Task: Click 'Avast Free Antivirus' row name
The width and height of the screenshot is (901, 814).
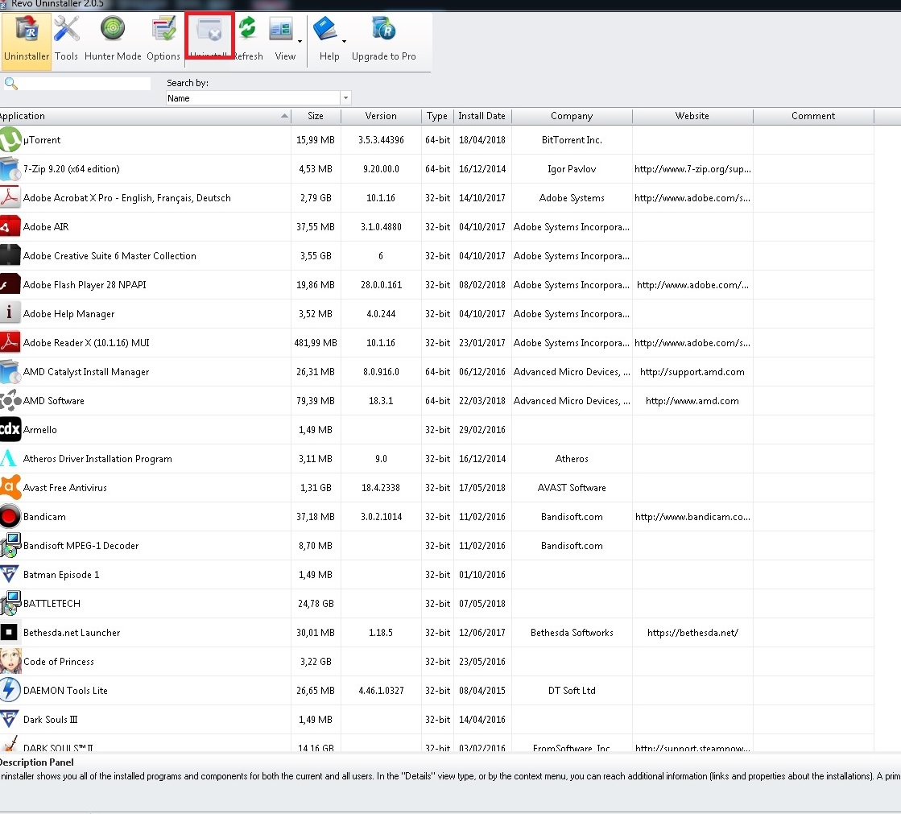Action: [x=65, y=488]
